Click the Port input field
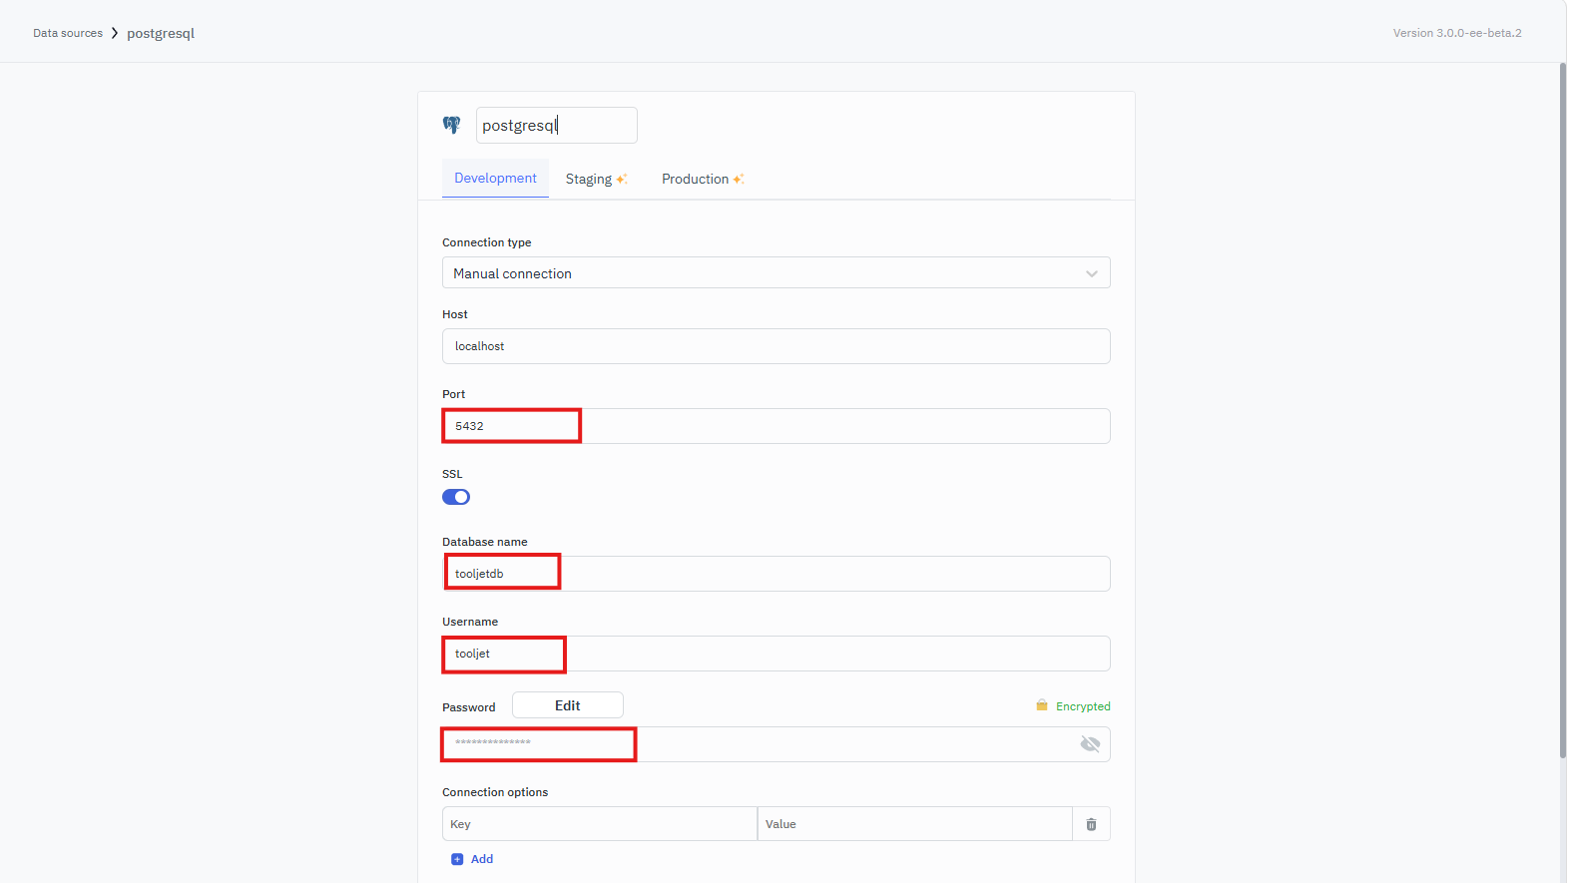 (777, 426)
